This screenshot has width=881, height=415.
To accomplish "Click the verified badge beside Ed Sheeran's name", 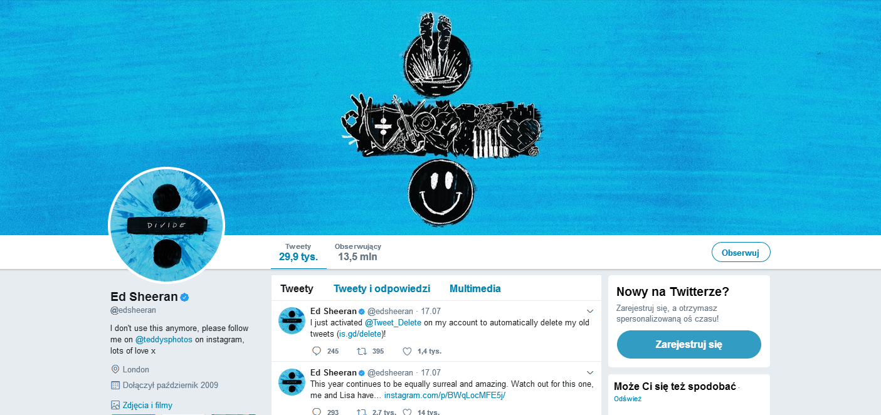I will point(185,297).
